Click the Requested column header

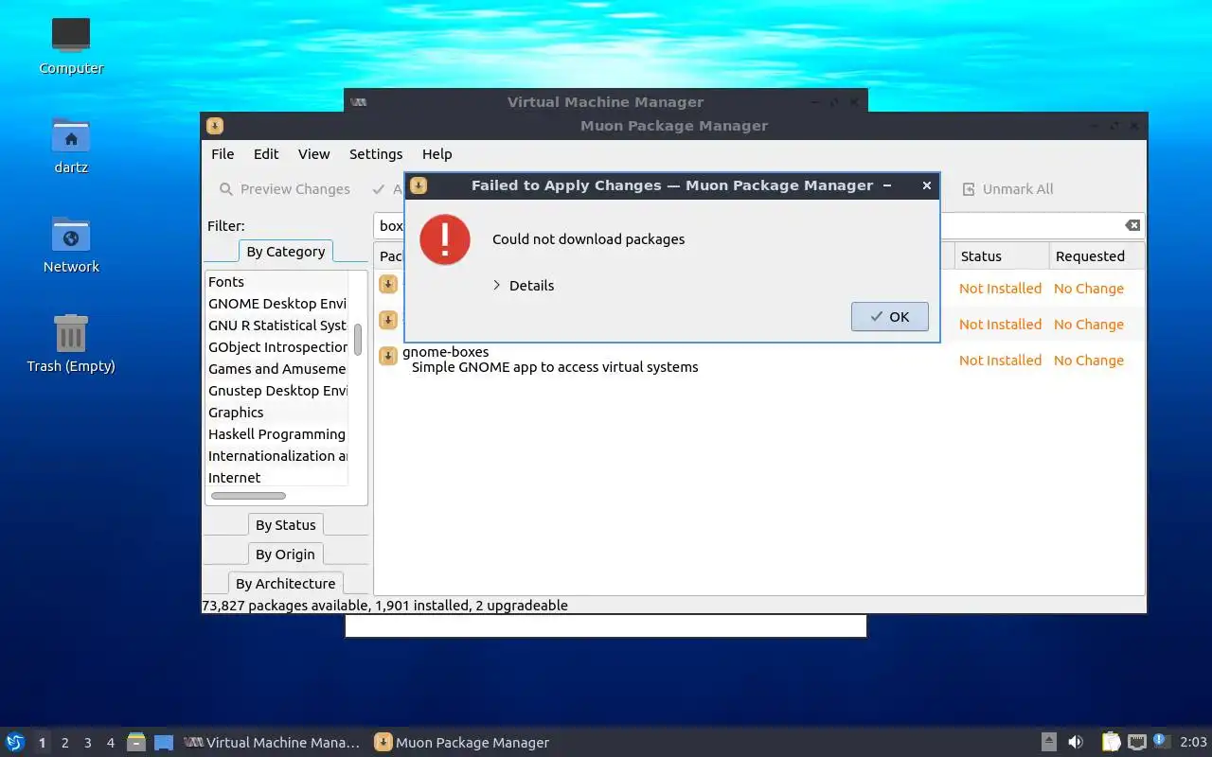[1096, 256]
